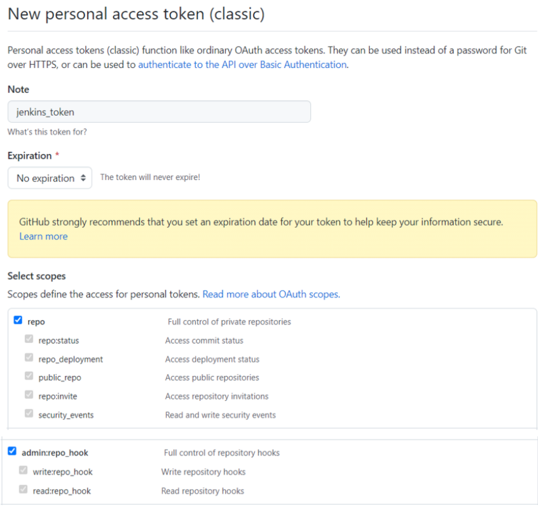Click the repo_deployment checkbox
The height and width of the screenshot is (507, 538).
click(29, 358)
